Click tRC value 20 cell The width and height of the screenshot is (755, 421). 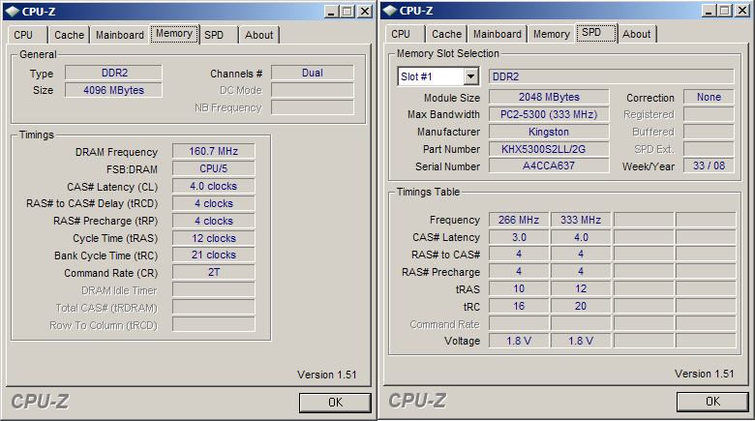click(x=581, y=306)
